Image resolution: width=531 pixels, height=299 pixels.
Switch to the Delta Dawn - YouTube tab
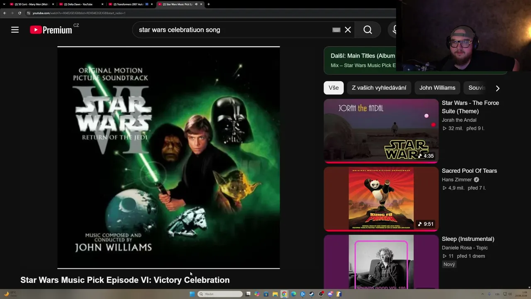tap(81, 4)
